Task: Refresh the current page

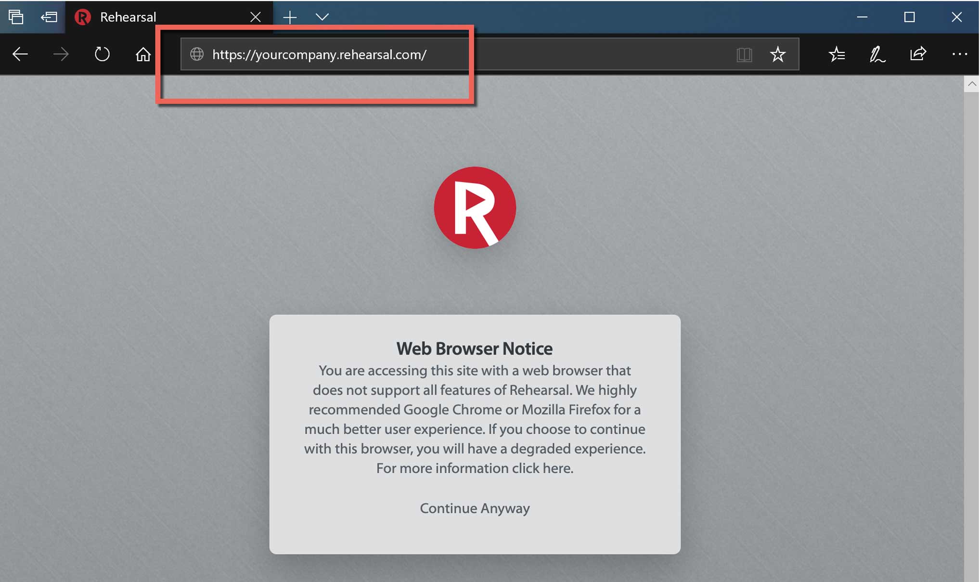Action: (x=102, y=54)
